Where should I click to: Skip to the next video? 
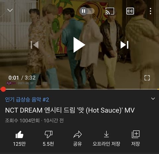point(125,45)
